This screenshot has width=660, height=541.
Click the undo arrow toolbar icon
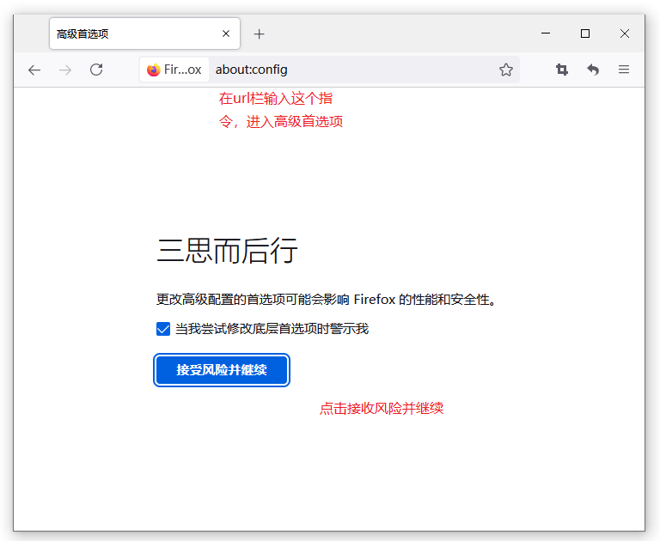click(593, 70)
